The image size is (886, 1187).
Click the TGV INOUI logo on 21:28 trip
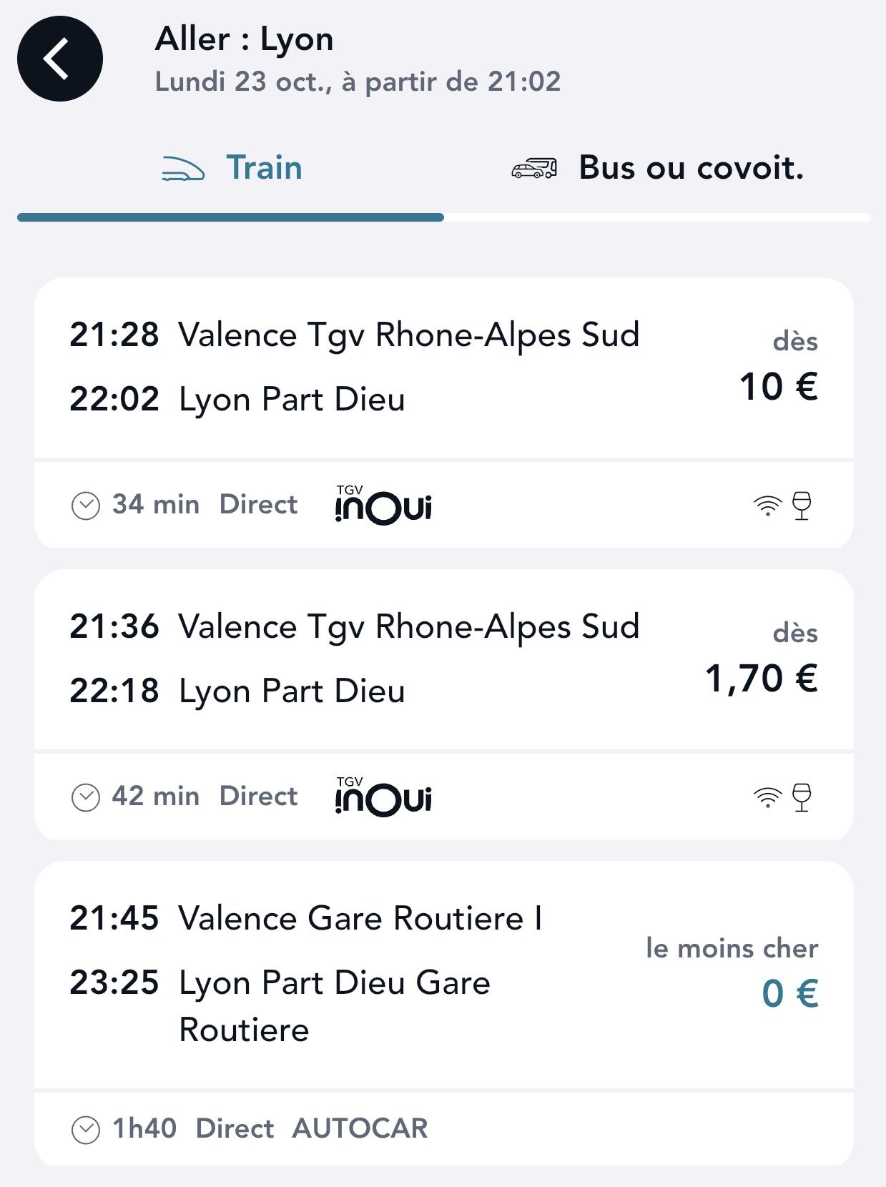tap(383, 505)
